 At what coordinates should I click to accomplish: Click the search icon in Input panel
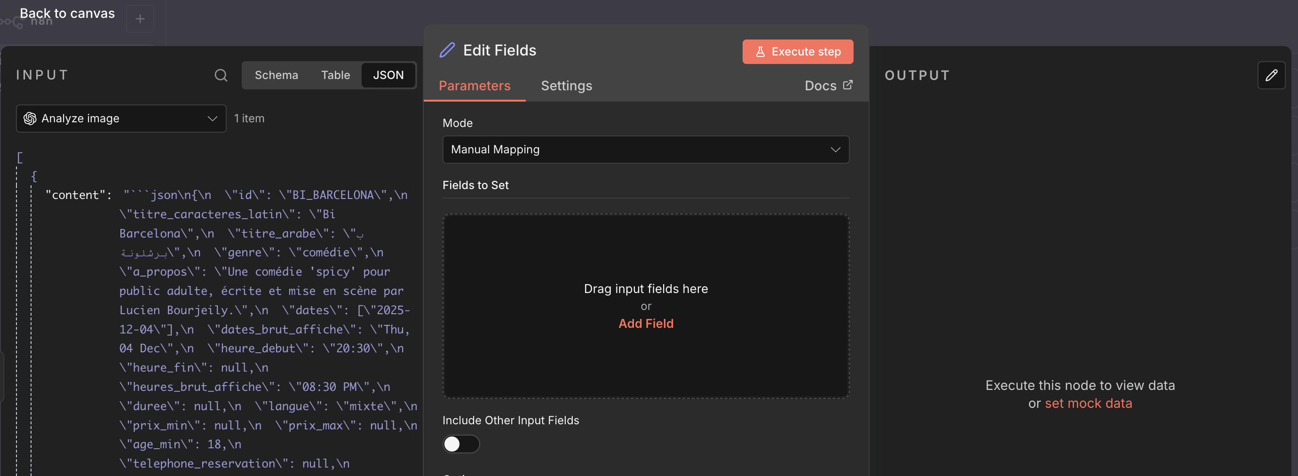pos(221,76)
